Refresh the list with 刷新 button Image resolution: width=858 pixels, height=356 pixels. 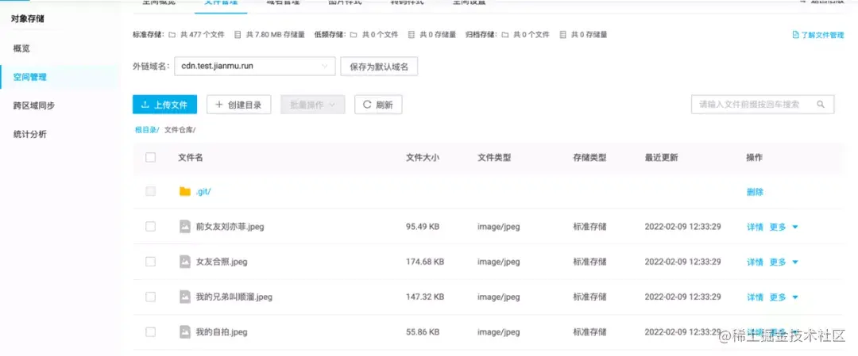point(378,105)
